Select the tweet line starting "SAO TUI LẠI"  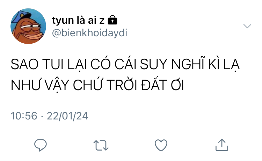[125, 65]
